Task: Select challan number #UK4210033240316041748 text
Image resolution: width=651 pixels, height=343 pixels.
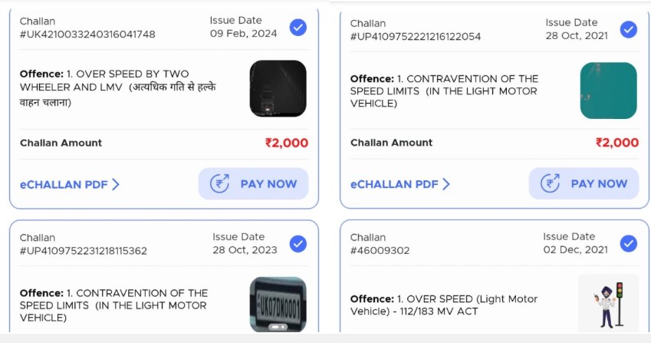Action: coord(87,35)
